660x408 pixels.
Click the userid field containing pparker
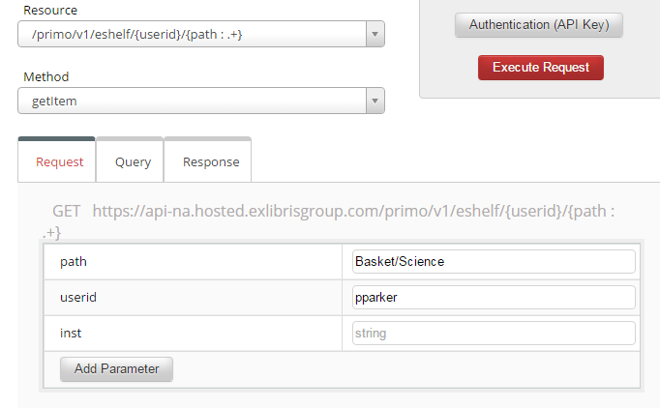pos(494,297)
